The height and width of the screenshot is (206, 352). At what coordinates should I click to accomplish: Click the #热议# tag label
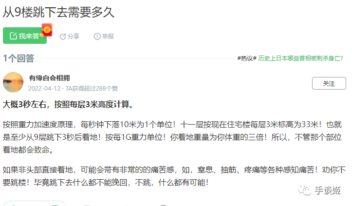(247, 58)
